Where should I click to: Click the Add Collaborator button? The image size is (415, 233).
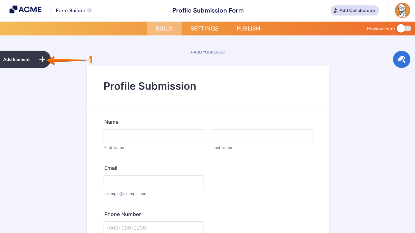tap(355, 10)
